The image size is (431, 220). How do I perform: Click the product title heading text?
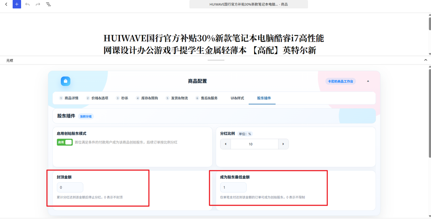pyautogui.click(x=214, y=44)
